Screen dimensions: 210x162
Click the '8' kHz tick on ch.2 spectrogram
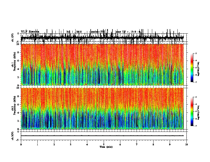(19, 96)
